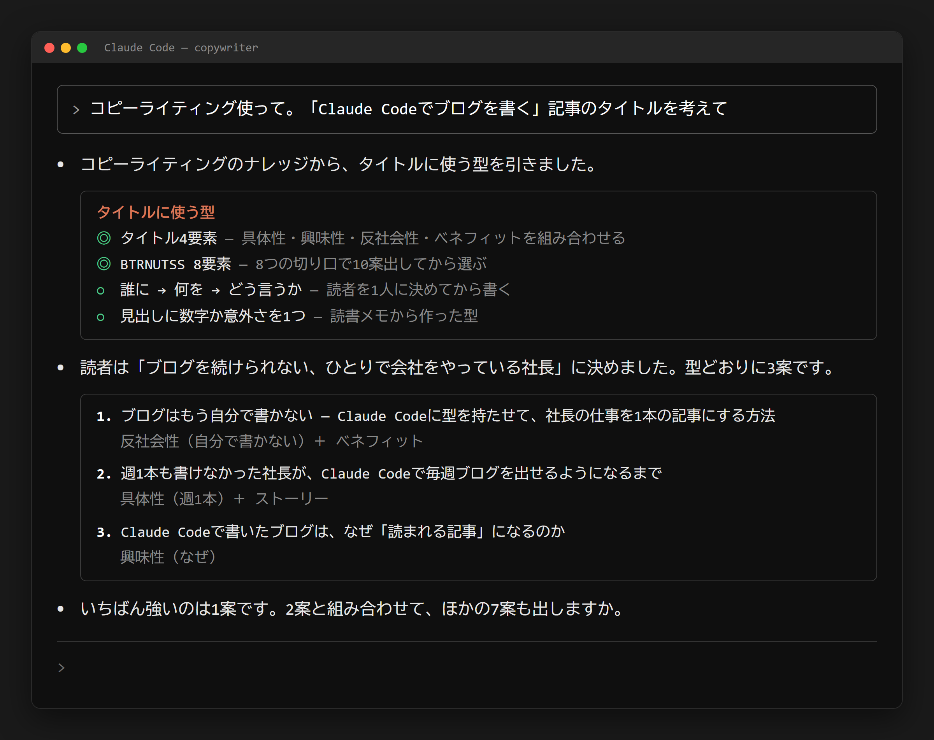Viewport: 934px width, 740px height.
Task: Click the orange heading タイトルに使う型
Action: pos(156,212)
